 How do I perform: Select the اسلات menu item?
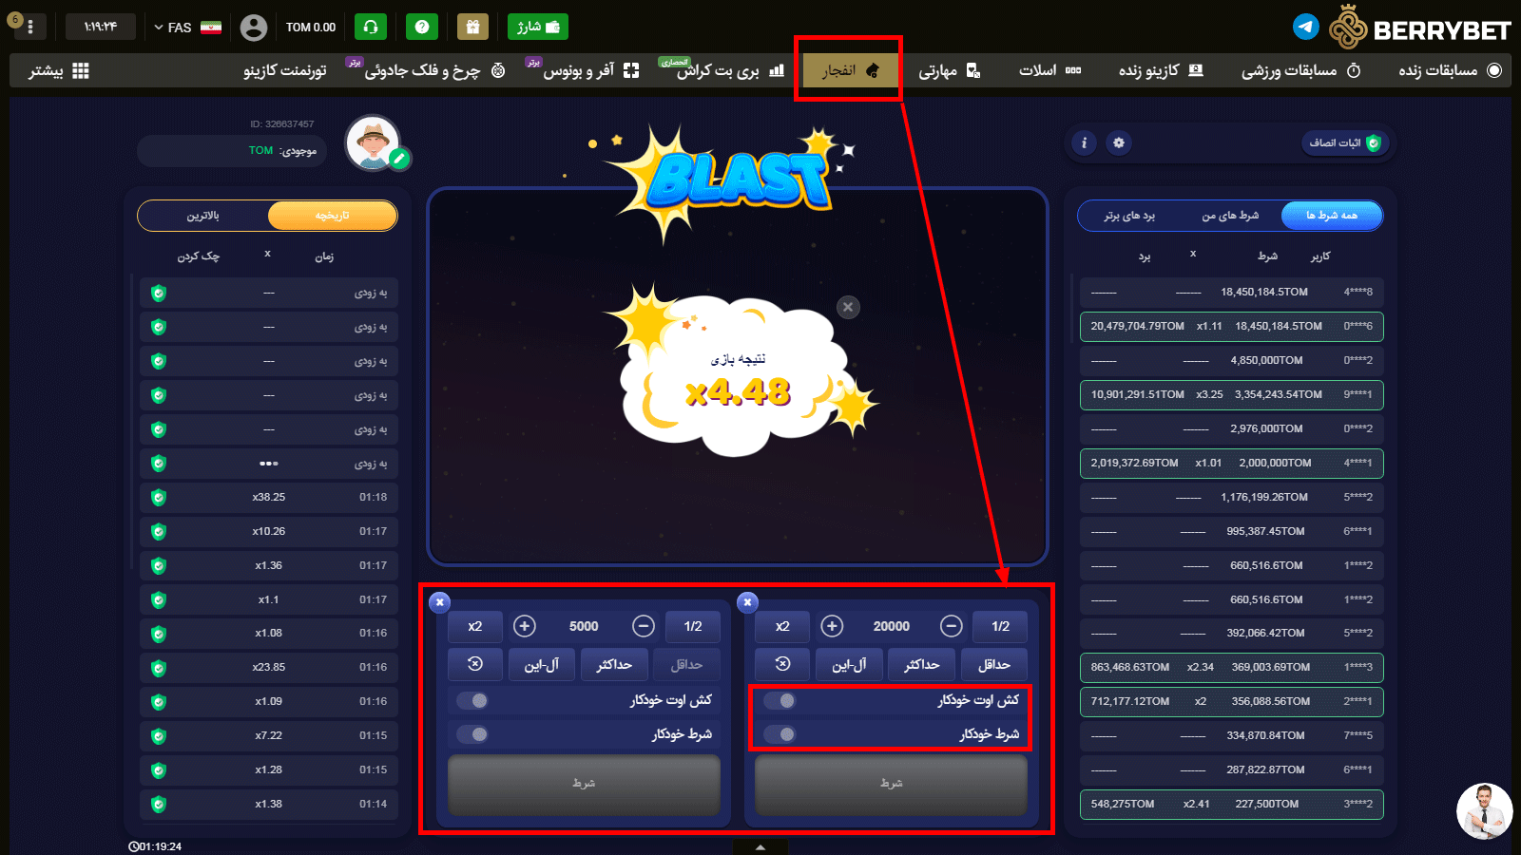(1049, 70)
